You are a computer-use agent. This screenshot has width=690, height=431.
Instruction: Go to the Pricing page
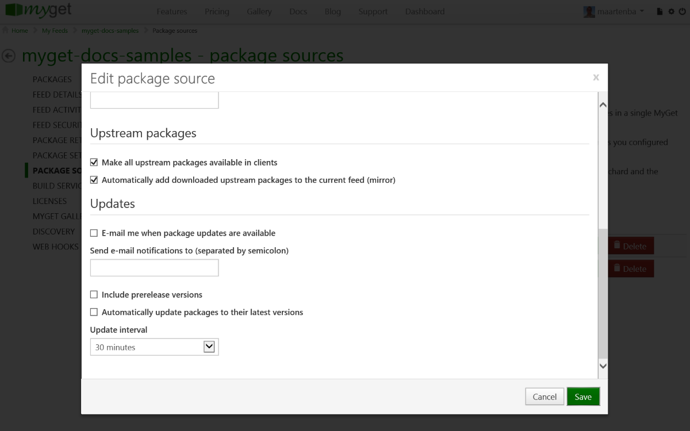pyautogui.click(x=217, y=11)
